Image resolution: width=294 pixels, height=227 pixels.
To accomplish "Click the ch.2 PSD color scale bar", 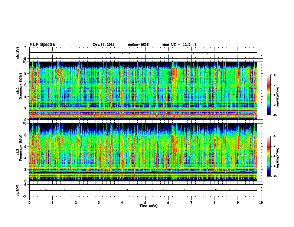I will pos(268,156).
